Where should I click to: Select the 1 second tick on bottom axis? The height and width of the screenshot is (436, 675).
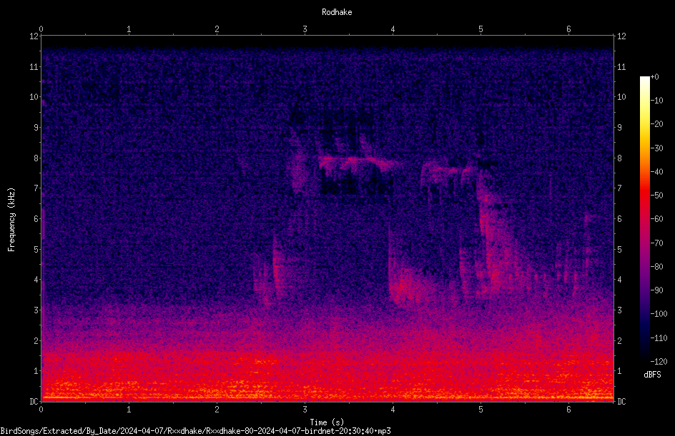pos(129,410)
